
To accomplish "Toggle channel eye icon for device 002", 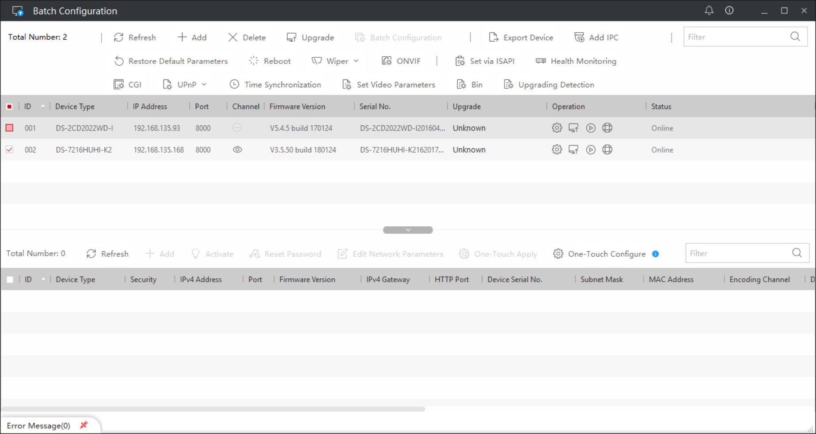I will point(237,150).
